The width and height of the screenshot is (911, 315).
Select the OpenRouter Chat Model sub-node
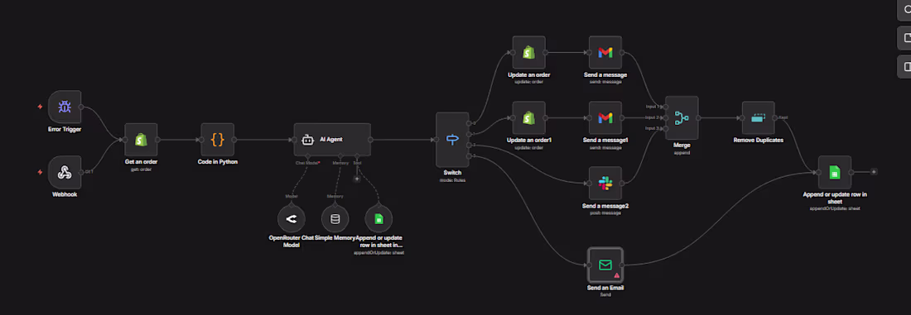(x=291, y=219)
